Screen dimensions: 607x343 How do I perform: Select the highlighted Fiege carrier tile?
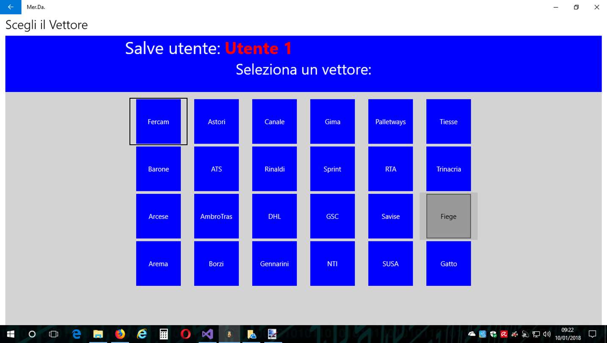click(448, 216)
